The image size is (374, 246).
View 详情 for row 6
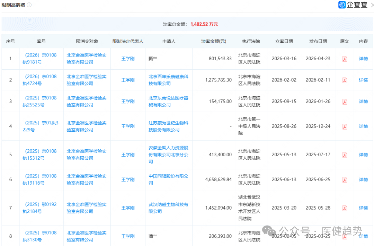pos(363,180)
